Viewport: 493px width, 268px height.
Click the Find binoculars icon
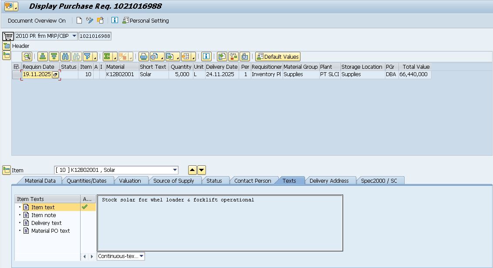65,57
